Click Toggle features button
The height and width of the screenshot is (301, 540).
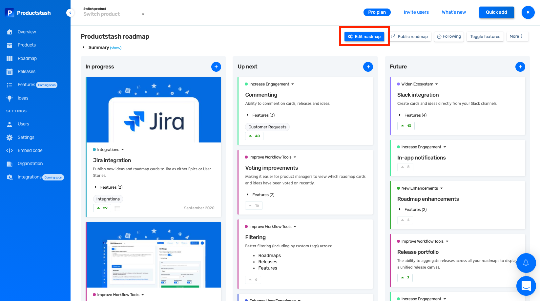click(485, 36)
